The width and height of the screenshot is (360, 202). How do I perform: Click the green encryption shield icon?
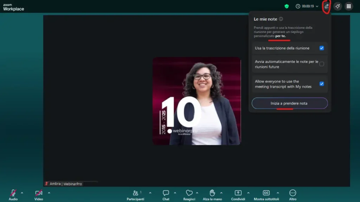click(287, 6)
